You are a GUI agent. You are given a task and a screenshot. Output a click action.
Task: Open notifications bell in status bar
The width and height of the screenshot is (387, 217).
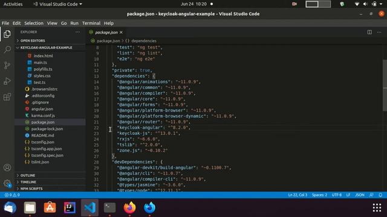click(x=380, y=195)
